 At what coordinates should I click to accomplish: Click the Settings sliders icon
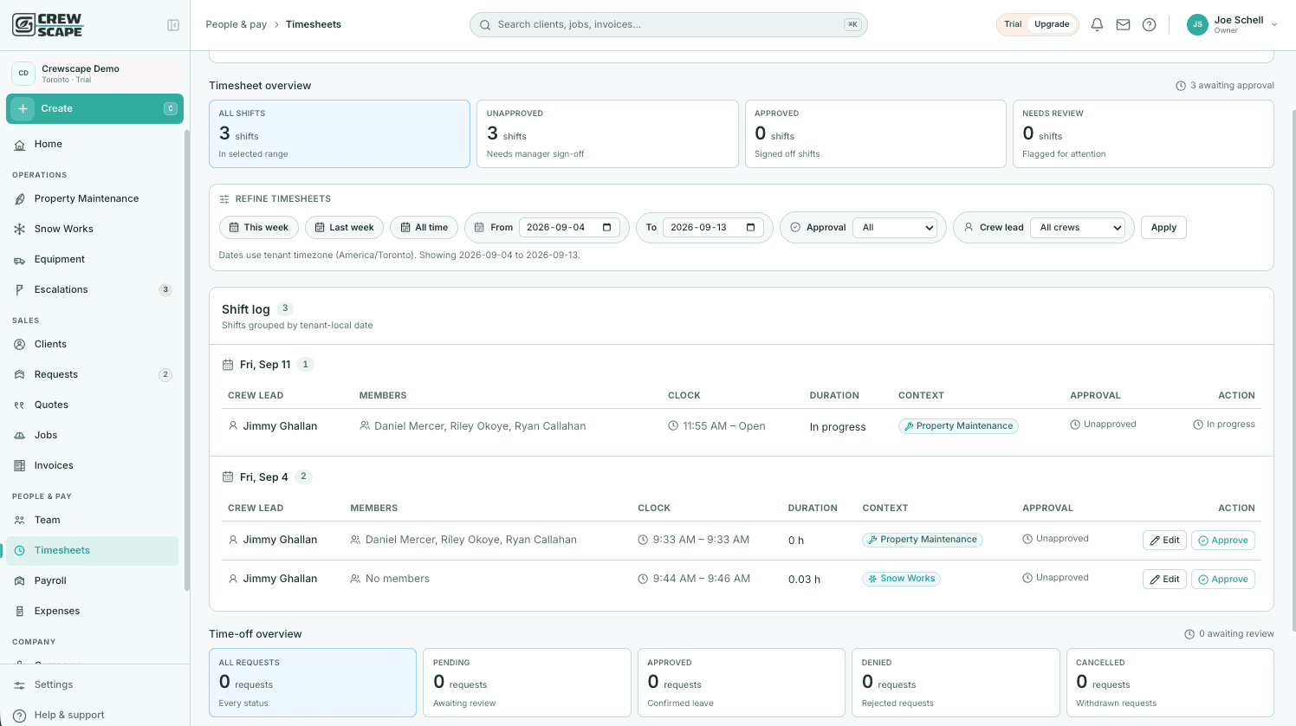coord(20,685)
